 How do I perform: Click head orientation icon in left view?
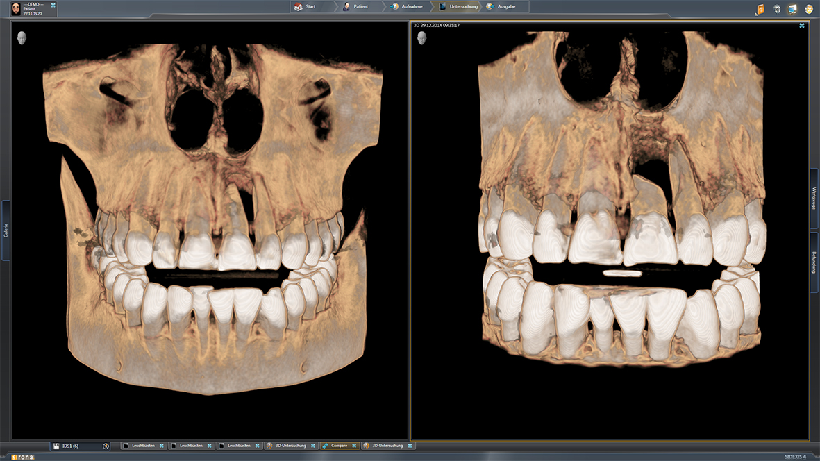[x=22, y=37]
